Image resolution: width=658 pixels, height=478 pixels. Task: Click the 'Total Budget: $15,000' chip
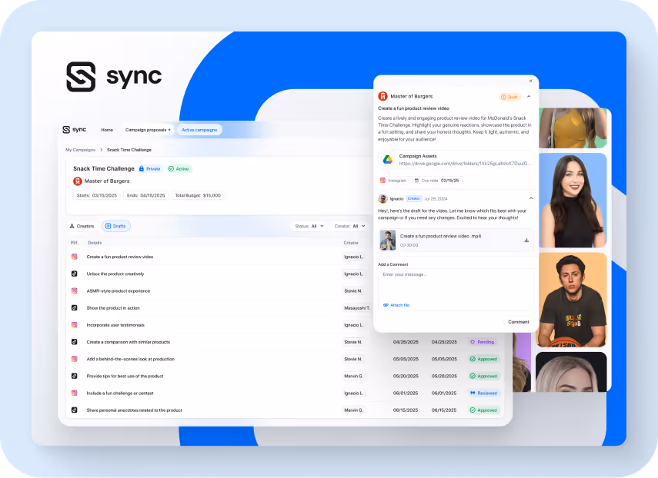(198, 195)
